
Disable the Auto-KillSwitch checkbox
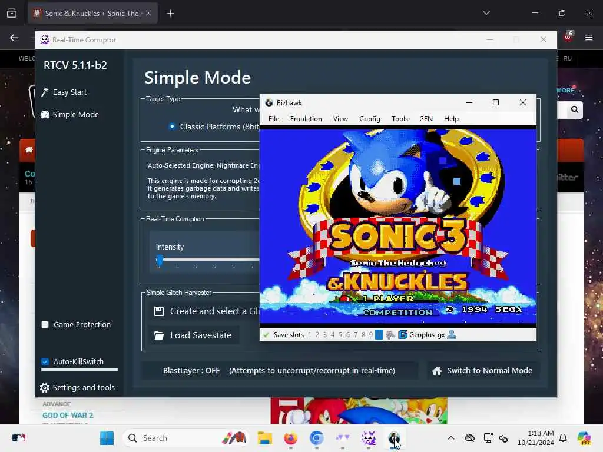45,362
